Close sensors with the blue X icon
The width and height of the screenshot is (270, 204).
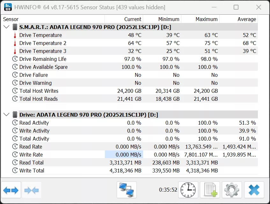point(254,190)
